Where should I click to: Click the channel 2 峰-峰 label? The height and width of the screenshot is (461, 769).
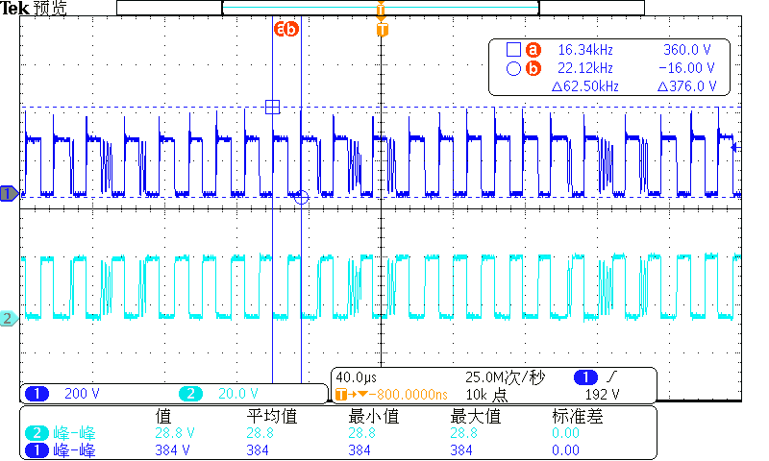pos(74,433)
